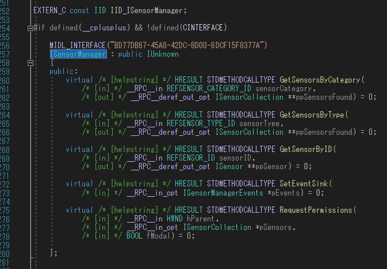Click ISensorManagerEvents type name
This screenshot has height=269, width=387.
coord(223,193)
